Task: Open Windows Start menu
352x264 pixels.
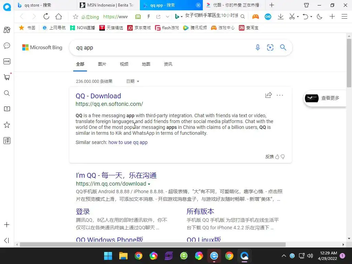Action: click(x=108, y=256)
